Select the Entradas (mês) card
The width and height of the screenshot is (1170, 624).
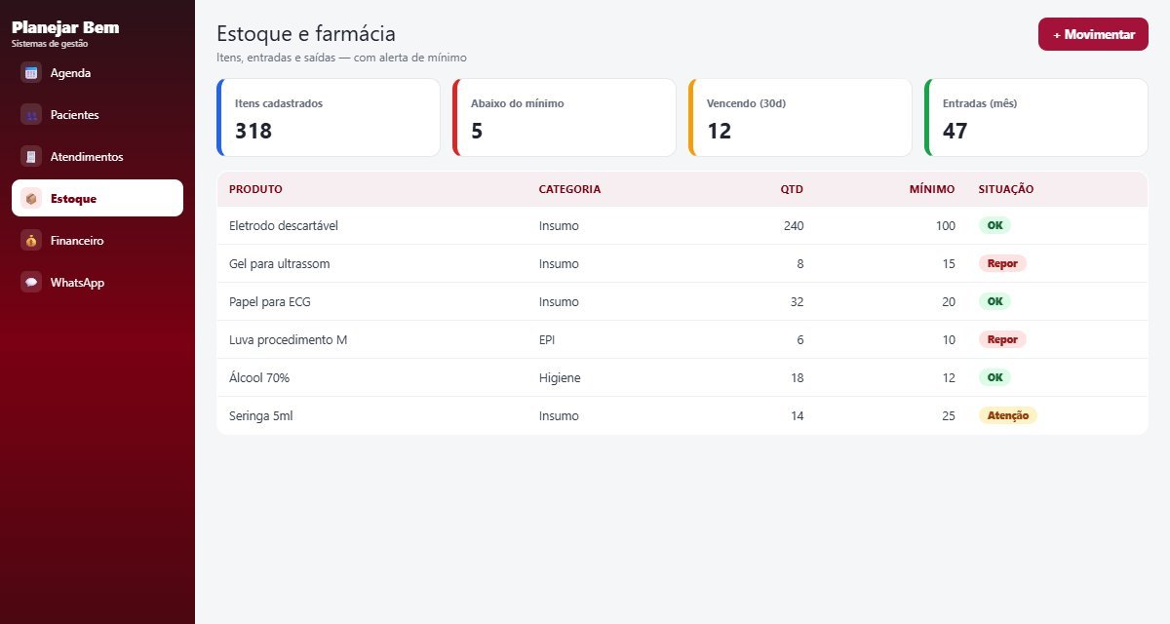point(1036,117)
